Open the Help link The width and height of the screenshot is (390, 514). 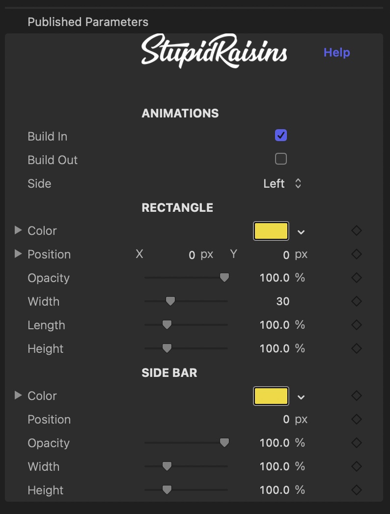point(336,53)
